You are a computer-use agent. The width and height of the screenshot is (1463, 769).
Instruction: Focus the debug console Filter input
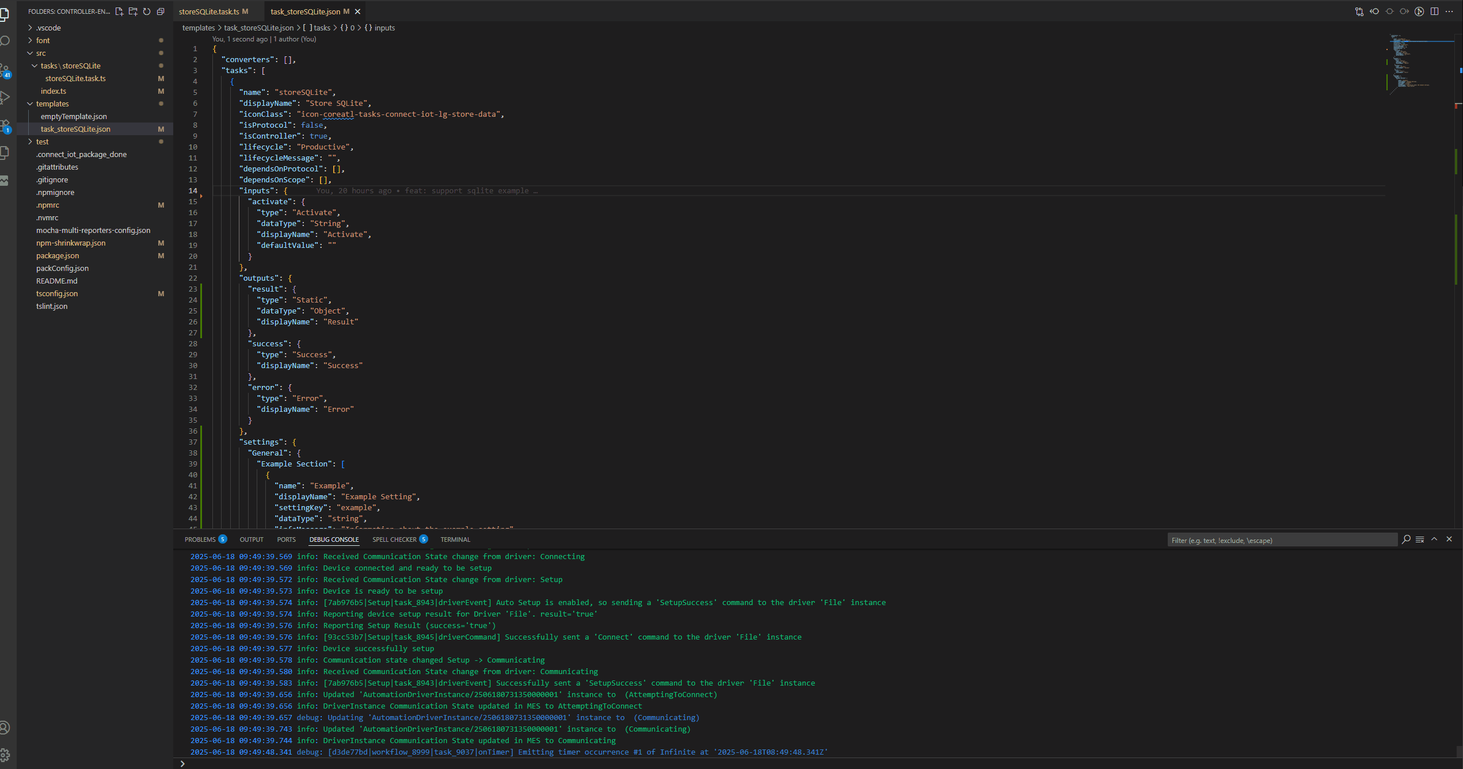point(1282,540)
